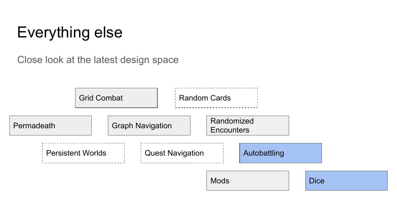
Task: Click the Everything else title text
Action: [70, 33]
